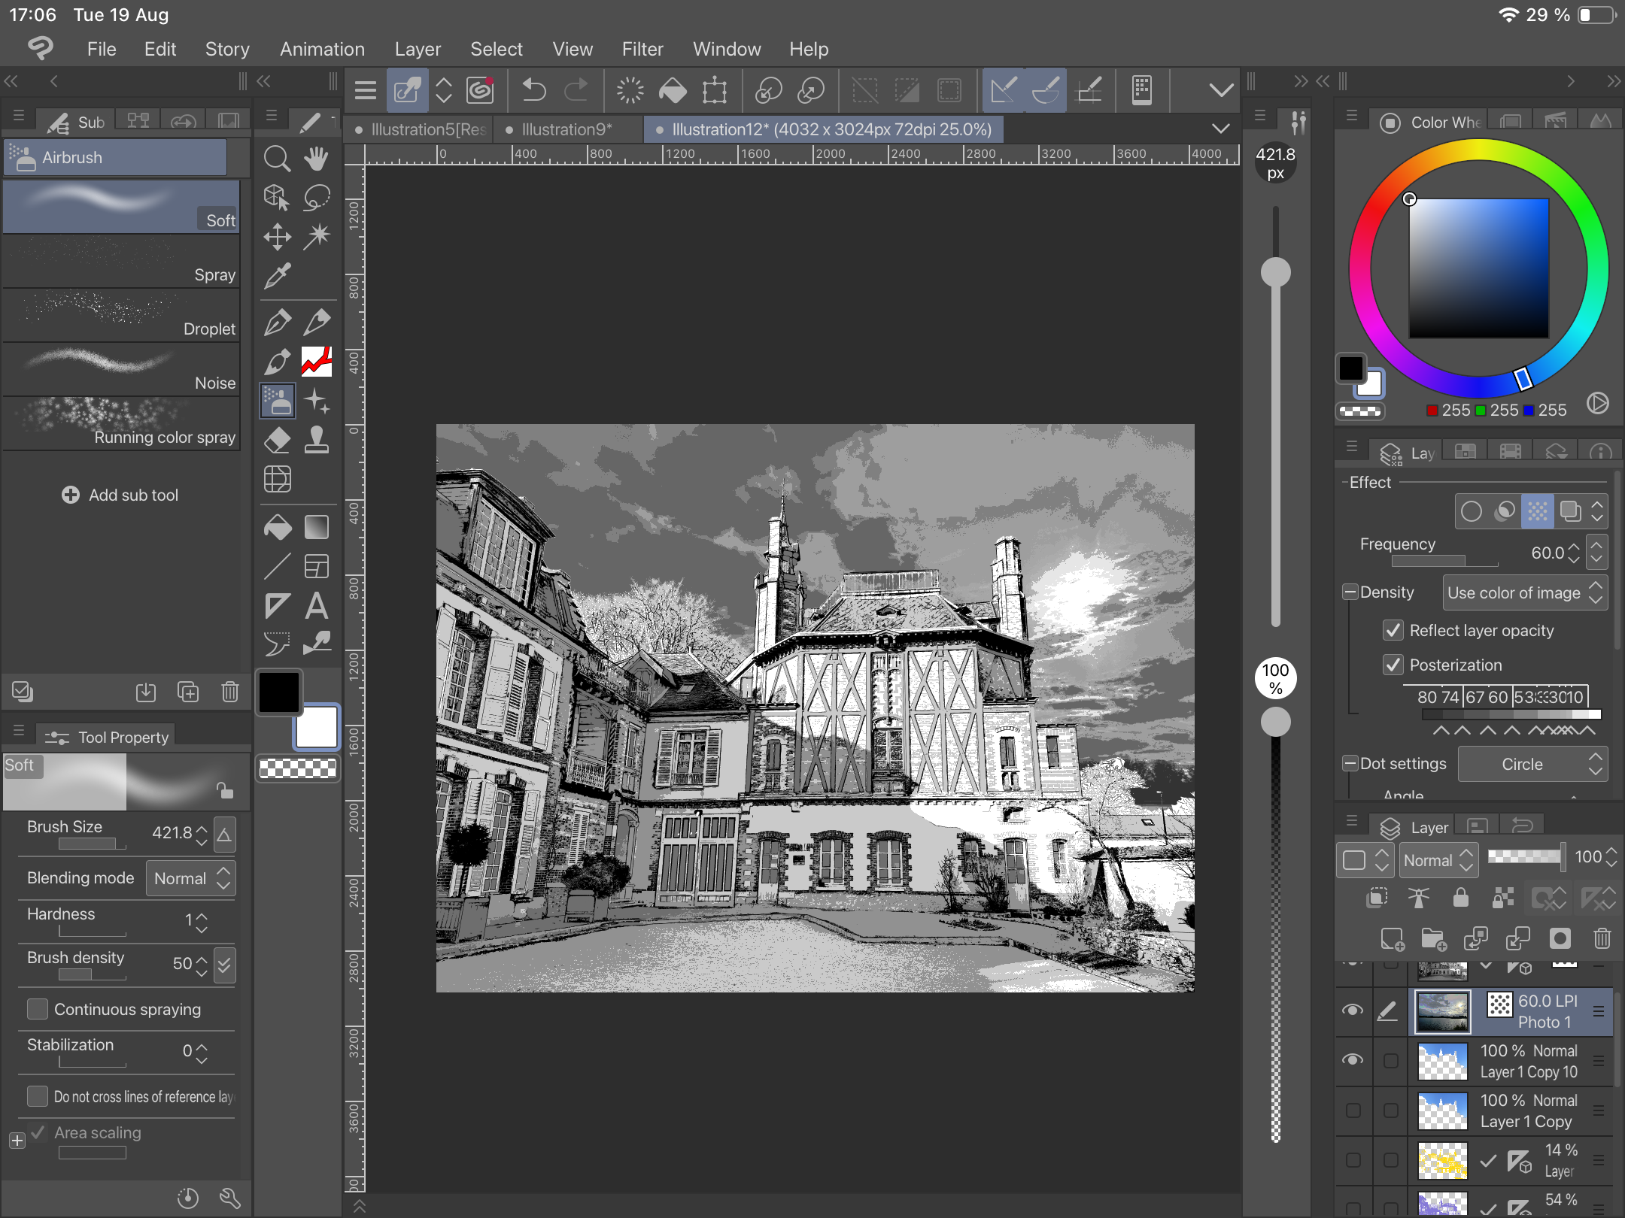
Task: Uncheck Posterization option
Action: pyautogui.click(x=1393, y=665)
